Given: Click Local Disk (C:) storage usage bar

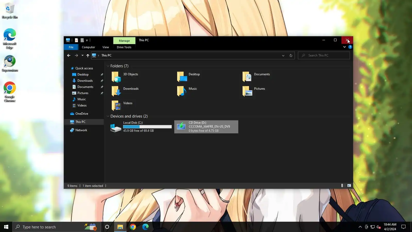Looking at the screenshot, I should (147, 127).
